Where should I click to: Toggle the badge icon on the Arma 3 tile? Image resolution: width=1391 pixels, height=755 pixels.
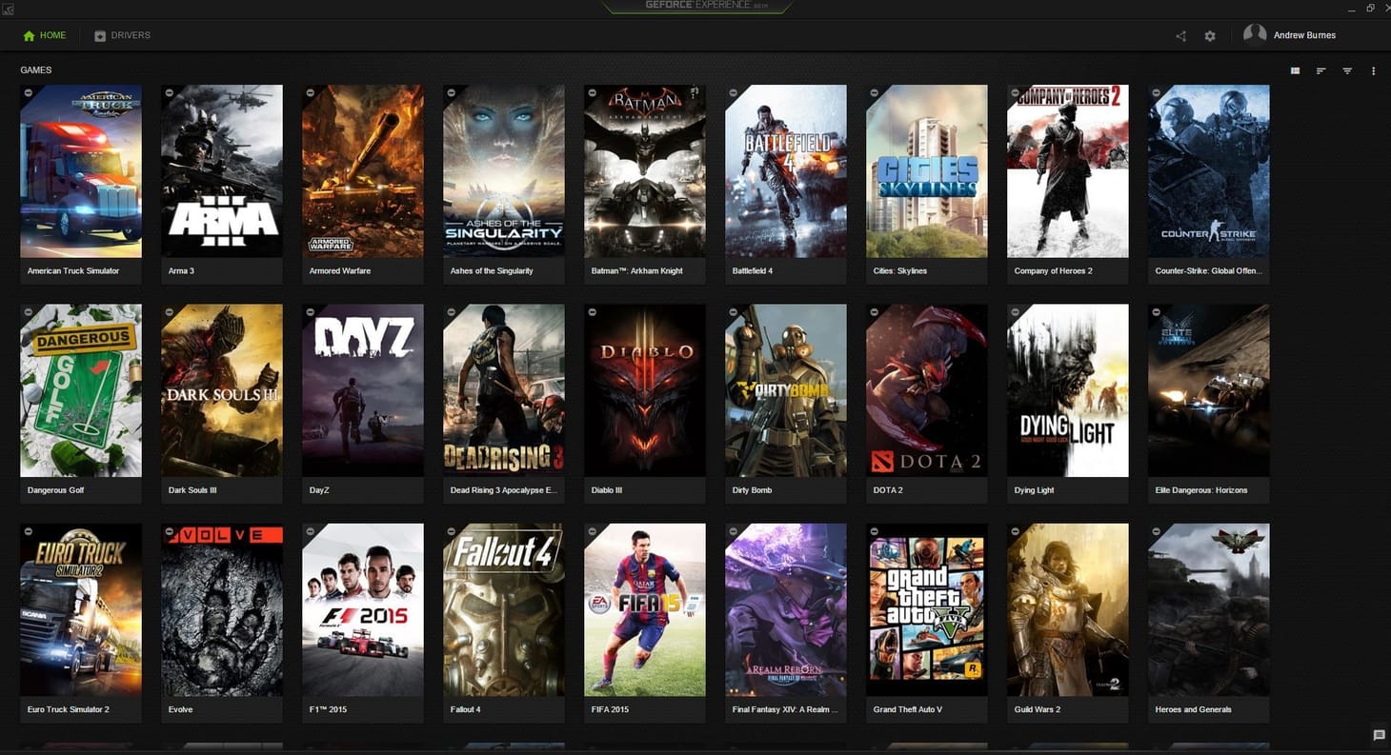(x=169, y=92)
